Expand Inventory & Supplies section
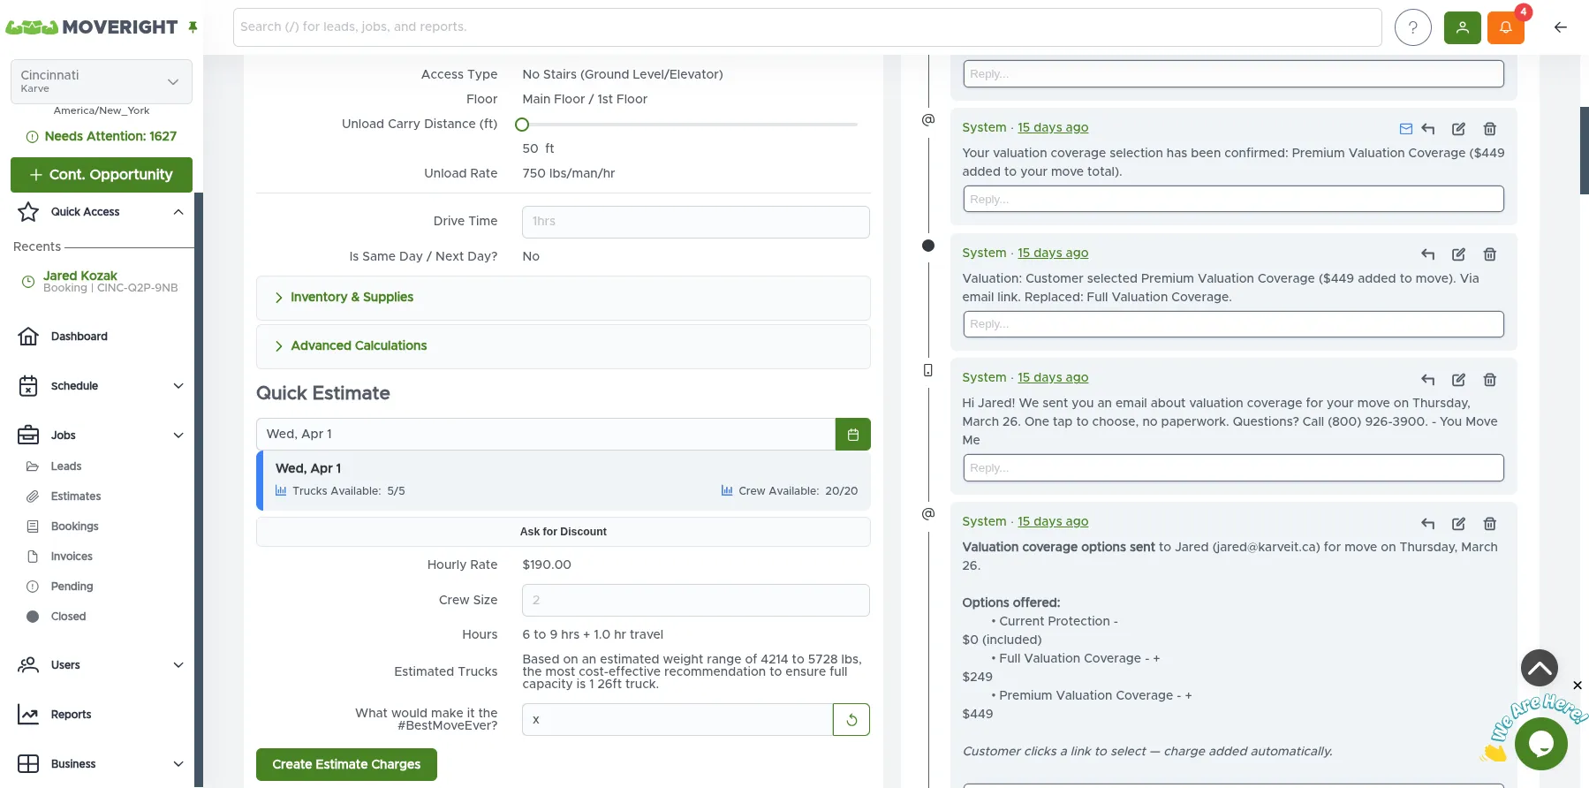This screenshot has height=788, width=1589. pos(564,298)
